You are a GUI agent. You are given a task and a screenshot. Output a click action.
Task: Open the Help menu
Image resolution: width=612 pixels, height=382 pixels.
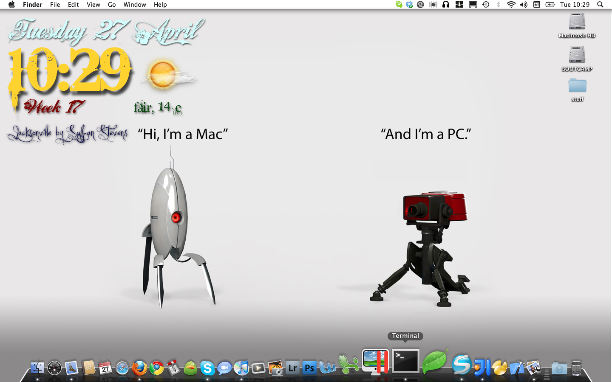[160, 5]
